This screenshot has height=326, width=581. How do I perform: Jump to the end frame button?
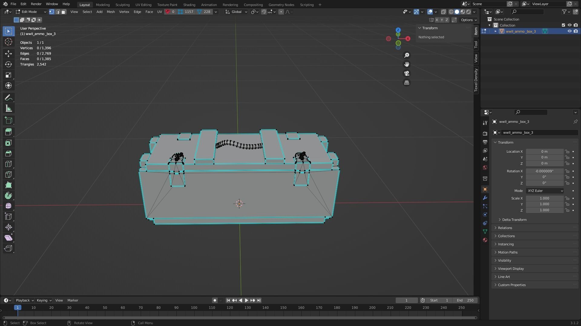[259, 300]
